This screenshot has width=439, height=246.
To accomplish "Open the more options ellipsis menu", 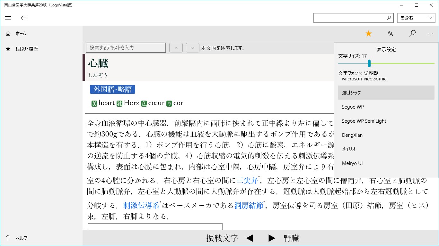I will (431, 33).
